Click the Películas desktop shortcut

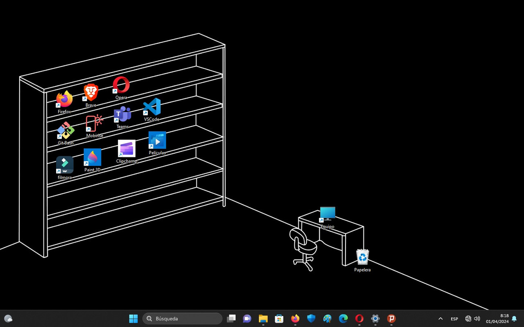(x=157, y=143)
